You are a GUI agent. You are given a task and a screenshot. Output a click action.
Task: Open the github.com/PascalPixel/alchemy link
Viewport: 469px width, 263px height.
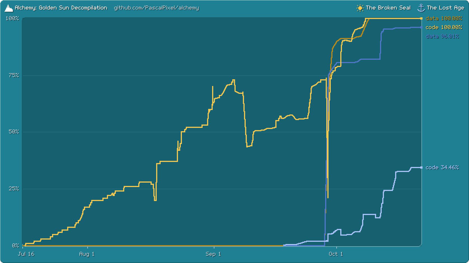(156, 8)
